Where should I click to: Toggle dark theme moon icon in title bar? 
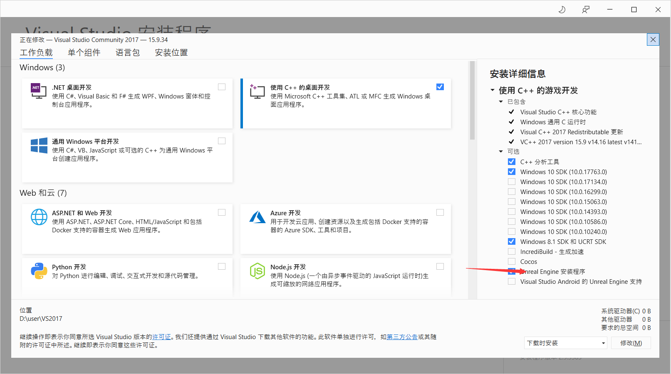click(562, 10)
